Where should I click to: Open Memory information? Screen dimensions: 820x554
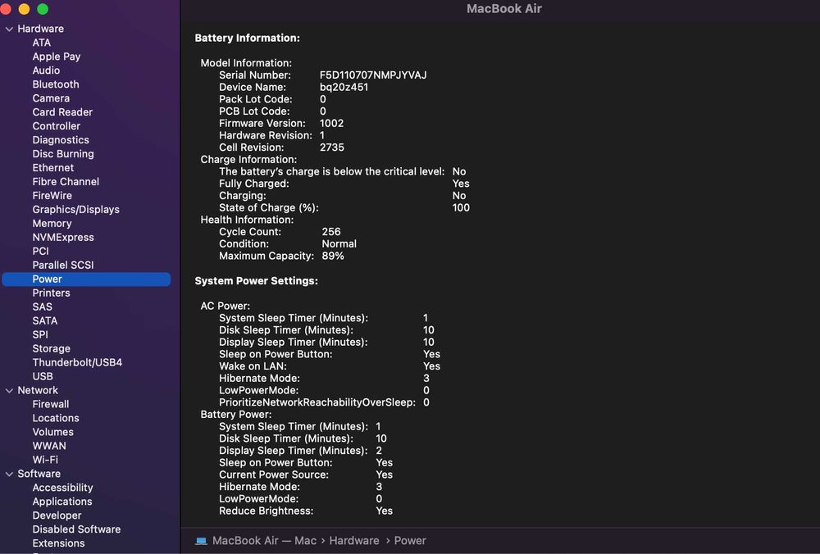click(52, 223)
